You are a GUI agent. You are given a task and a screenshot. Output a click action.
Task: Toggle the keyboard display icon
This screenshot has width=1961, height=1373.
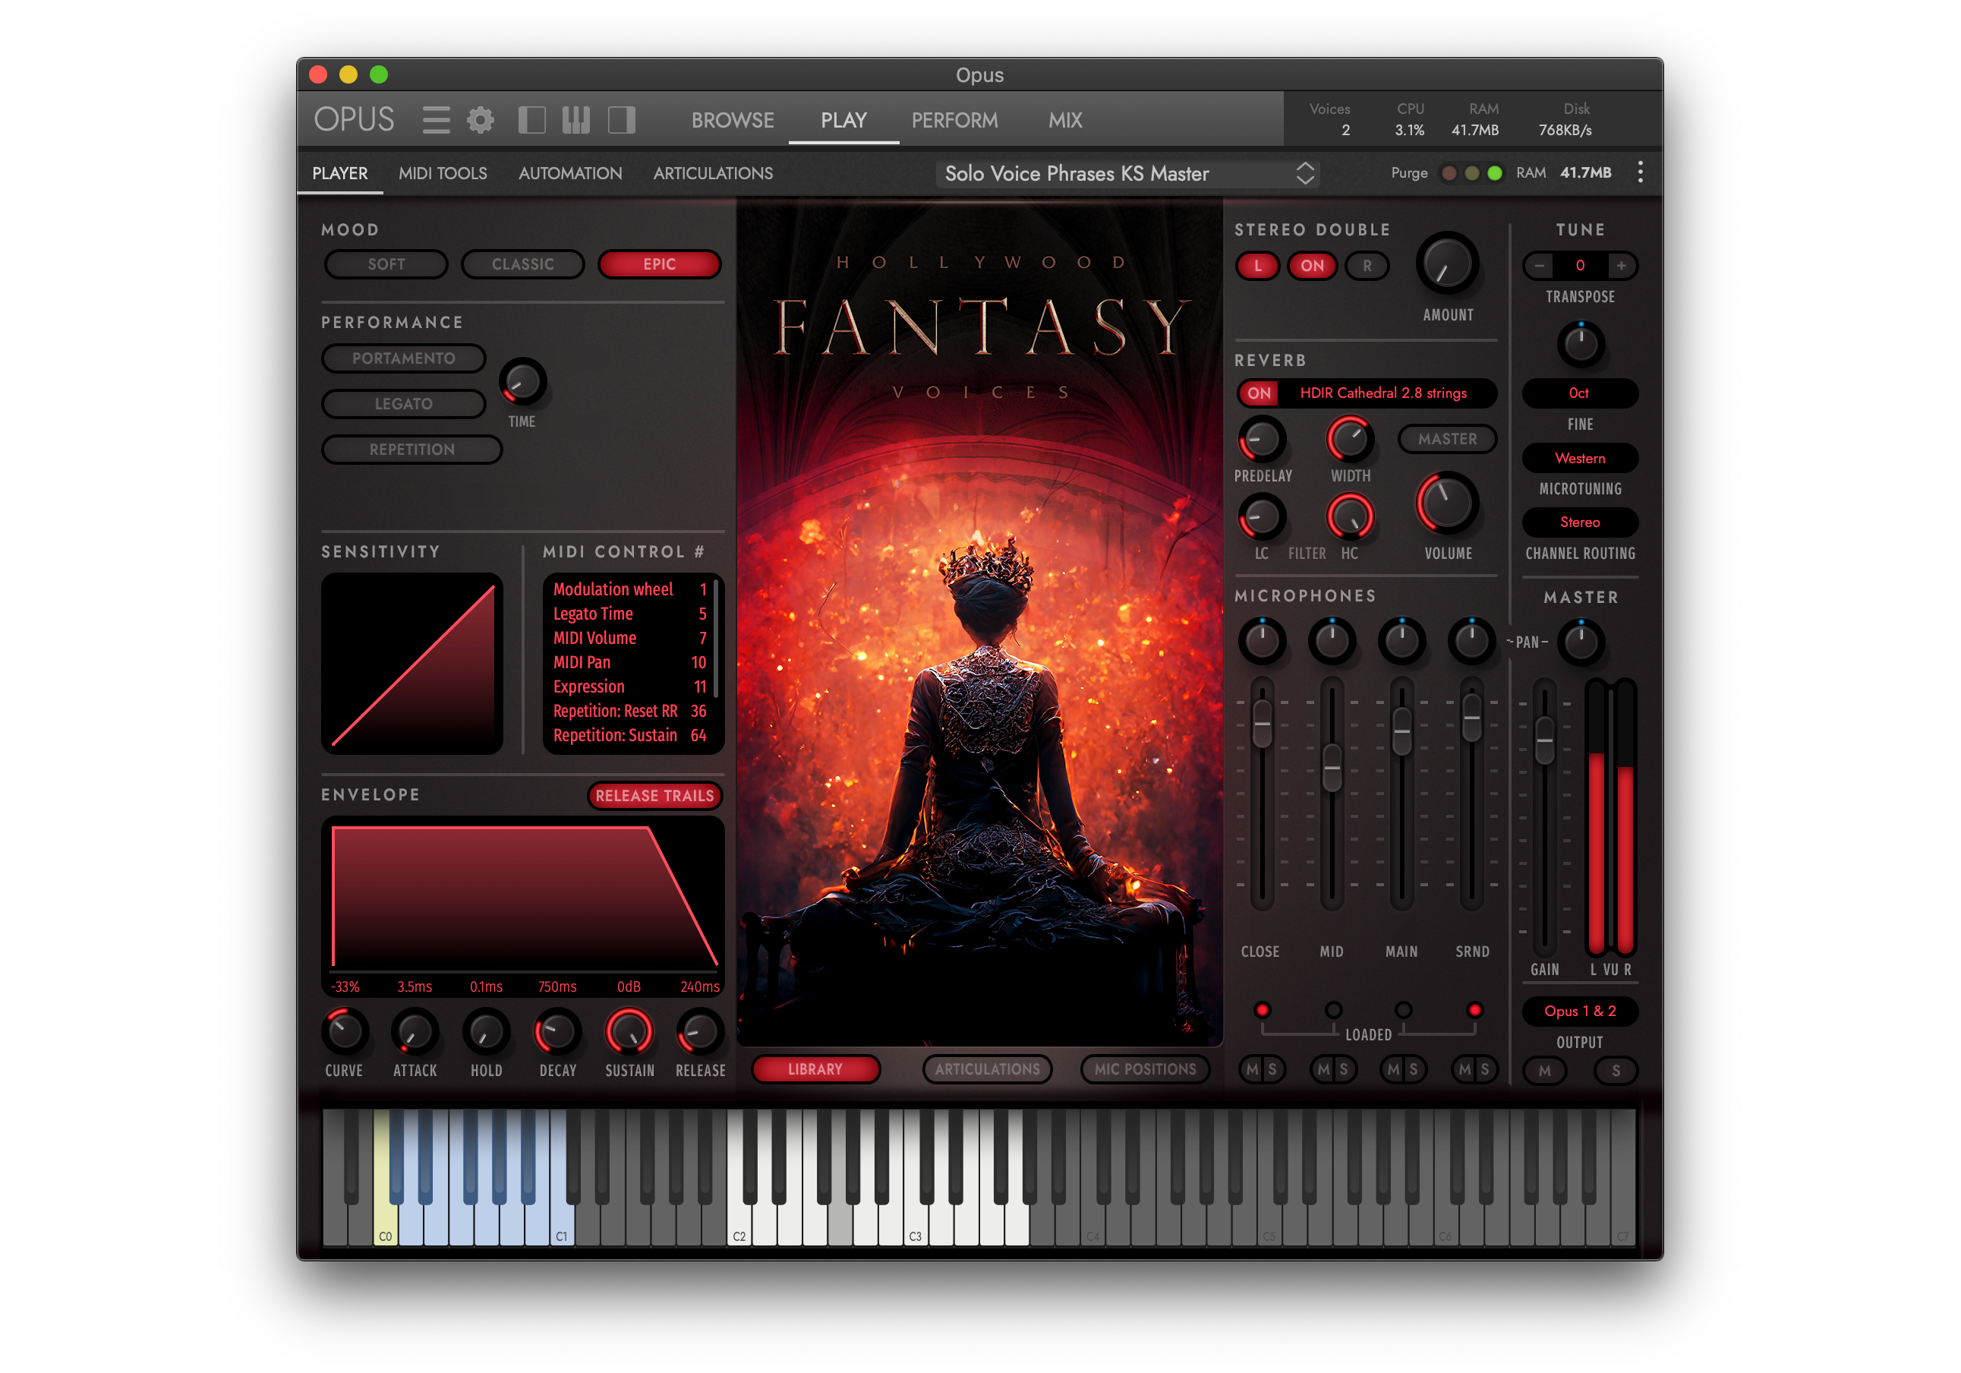click(x=575, y=120)
